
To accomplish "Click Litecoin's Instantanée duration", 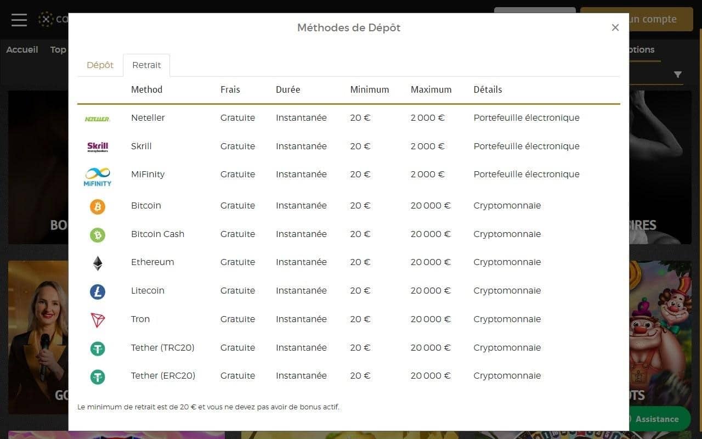I will (301, 290).
